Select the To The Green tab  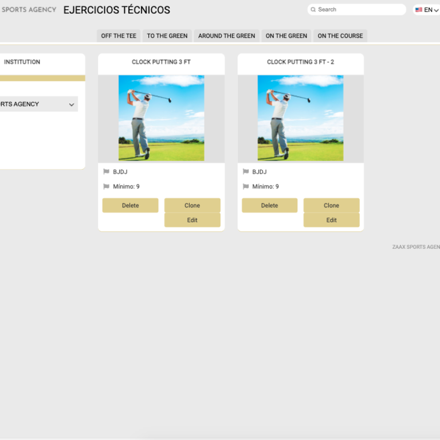167,36
